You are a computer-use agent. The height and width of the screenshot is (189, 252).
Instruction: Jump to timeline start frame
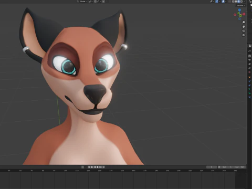[x=89, y=167]
